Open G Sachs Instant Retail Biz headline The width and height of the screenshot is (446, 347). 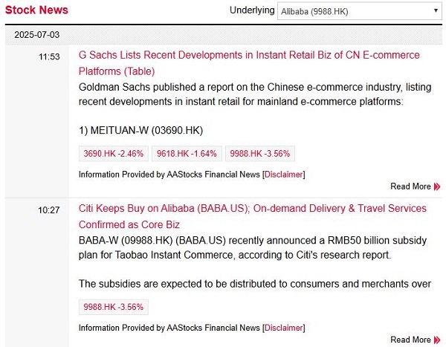point(249,63)
